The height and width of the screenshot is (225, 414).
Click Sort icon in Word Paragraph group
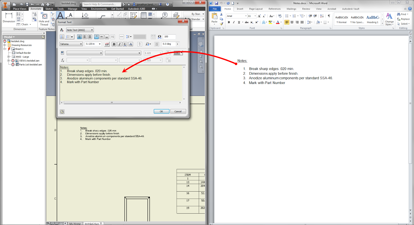(322, 16)
